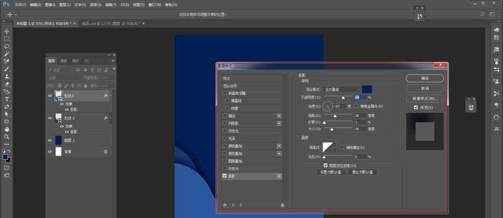Select the Hand tool

(7, 129)
